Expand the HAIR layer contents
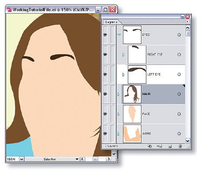The image size is (197, 172). click(x=118, y=94)
